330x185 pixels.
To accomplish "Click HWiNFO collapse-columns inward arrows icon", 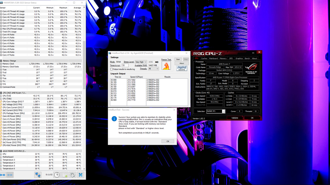I will (10, 175).
